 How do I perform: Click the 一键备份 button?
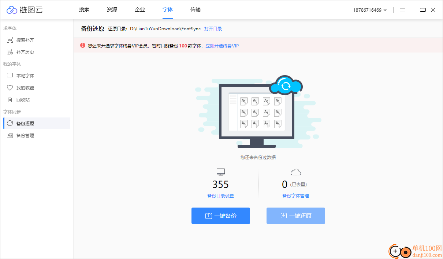click(x=220, y=216)
